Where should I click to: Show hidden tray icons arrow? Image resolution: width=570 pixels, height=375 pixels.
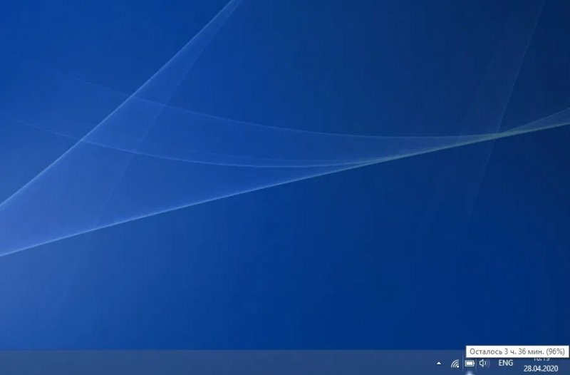pyautogui.click(x=439, y=364)
